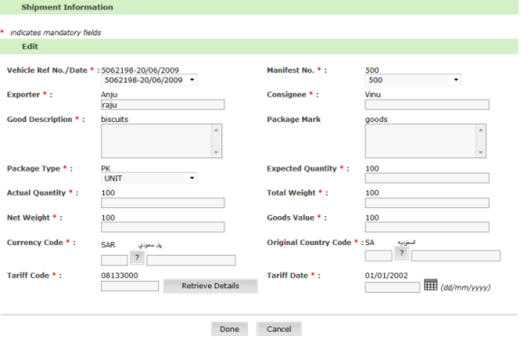Click the Package Mark scrollbar down arrow
Viewport: 528px width, 338px height.
click(x=480, y=152)
